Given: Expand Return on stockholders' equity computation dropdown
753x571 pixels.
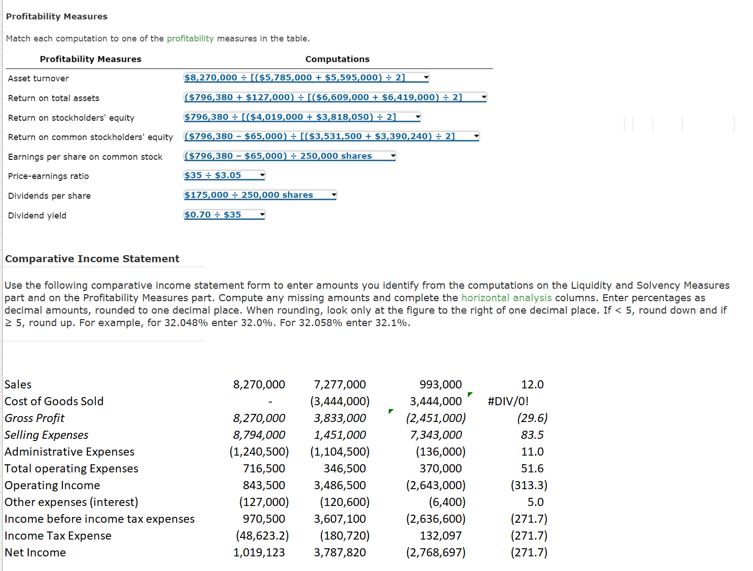Looking at the screenshot, I should click(x=302, y=117).
